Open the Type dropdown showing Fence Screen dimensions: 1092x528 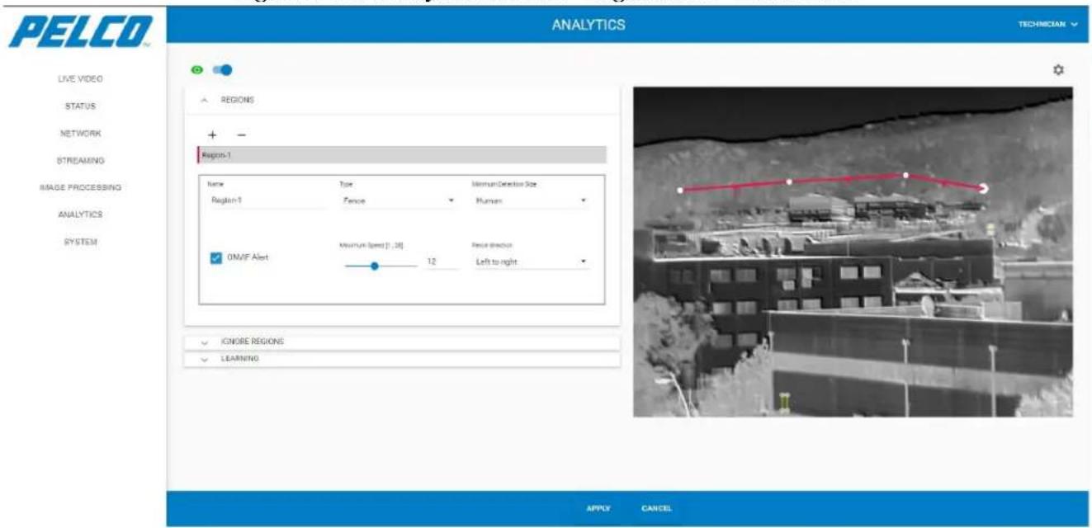point(397,200)
